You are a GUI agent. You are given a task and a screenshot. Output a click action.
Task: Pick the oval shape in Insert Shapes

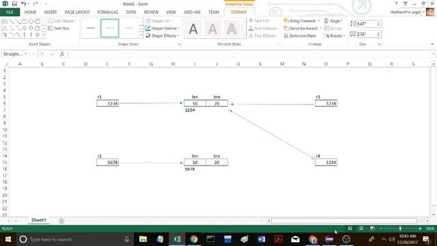point(31,21)
